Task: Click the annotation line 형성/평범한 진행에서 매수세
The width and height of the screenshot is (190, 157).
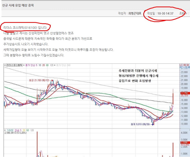Action: coord(138,76)
